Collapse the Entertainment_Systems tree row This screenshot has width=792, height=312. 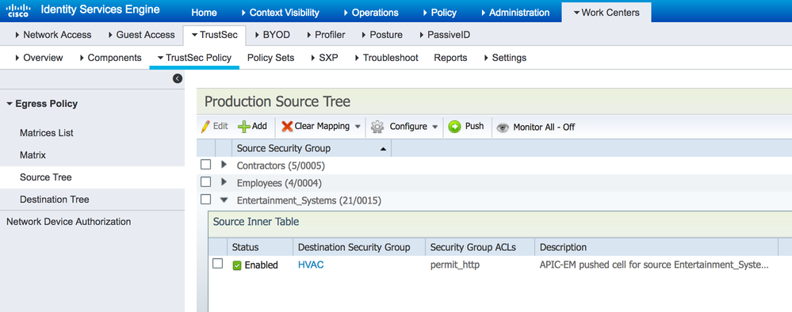[x=224, y=200]
